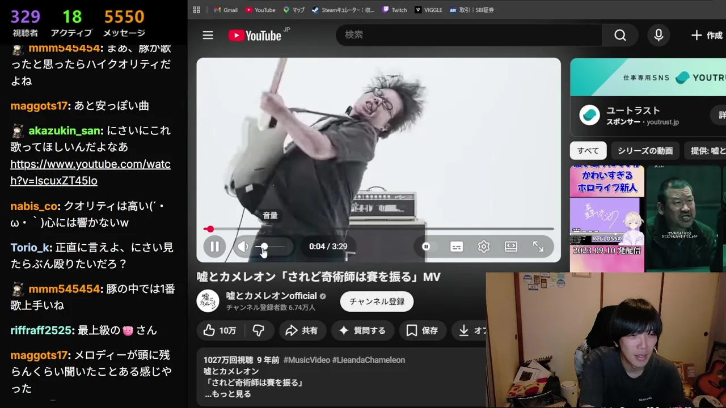Image resolution: width=726 pixels, height=408 pixels.
Task: Click chat username maggots17 above あと安っぽい曲
Action: tap(39, 105)
